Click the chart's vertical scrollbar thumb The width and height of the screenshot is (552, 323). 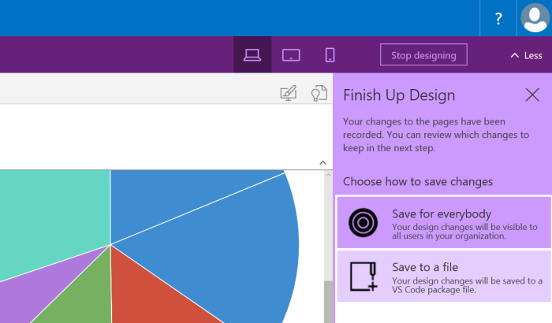[x=329, y=302]
